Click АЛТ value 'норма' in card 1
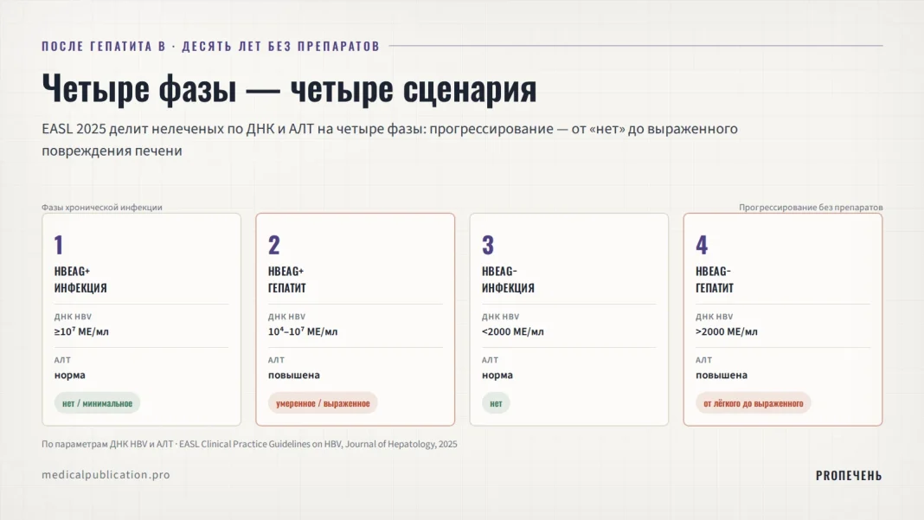 click(x=69, y=375)
